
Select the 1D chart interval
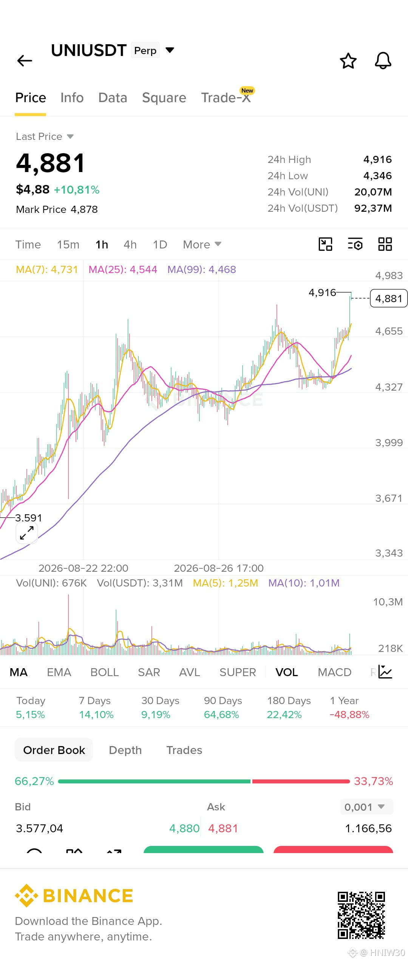160,244
